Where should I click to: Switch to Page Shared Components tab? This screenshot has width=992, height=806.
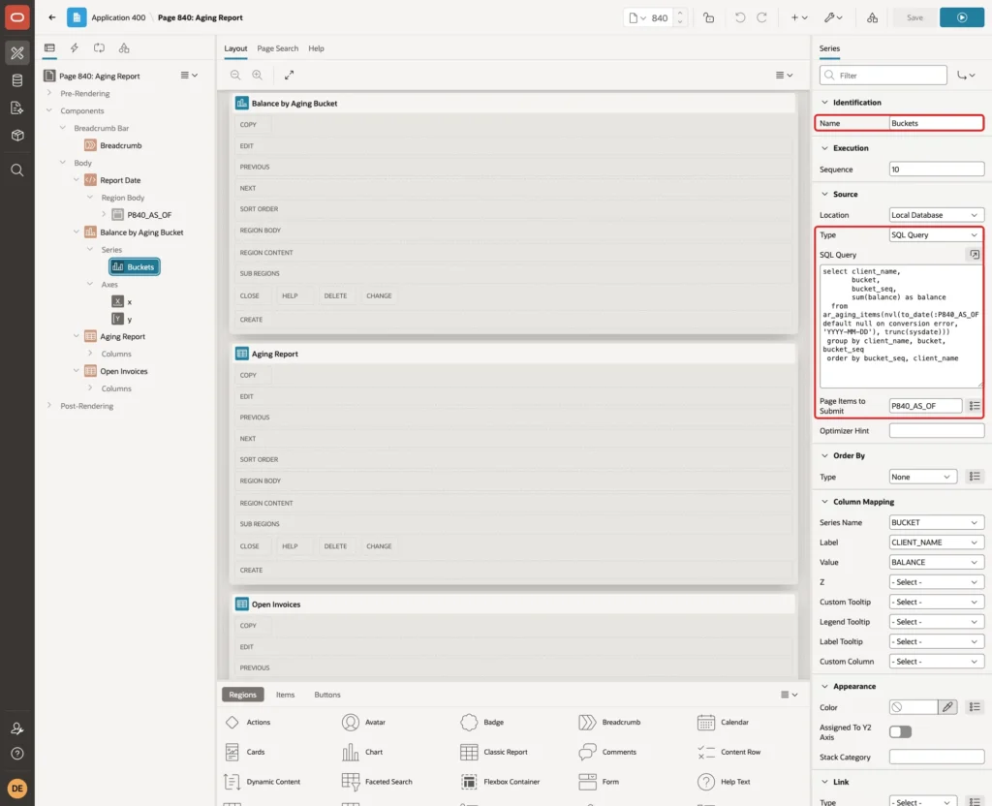pyautogui.click(x=124, y=48)
